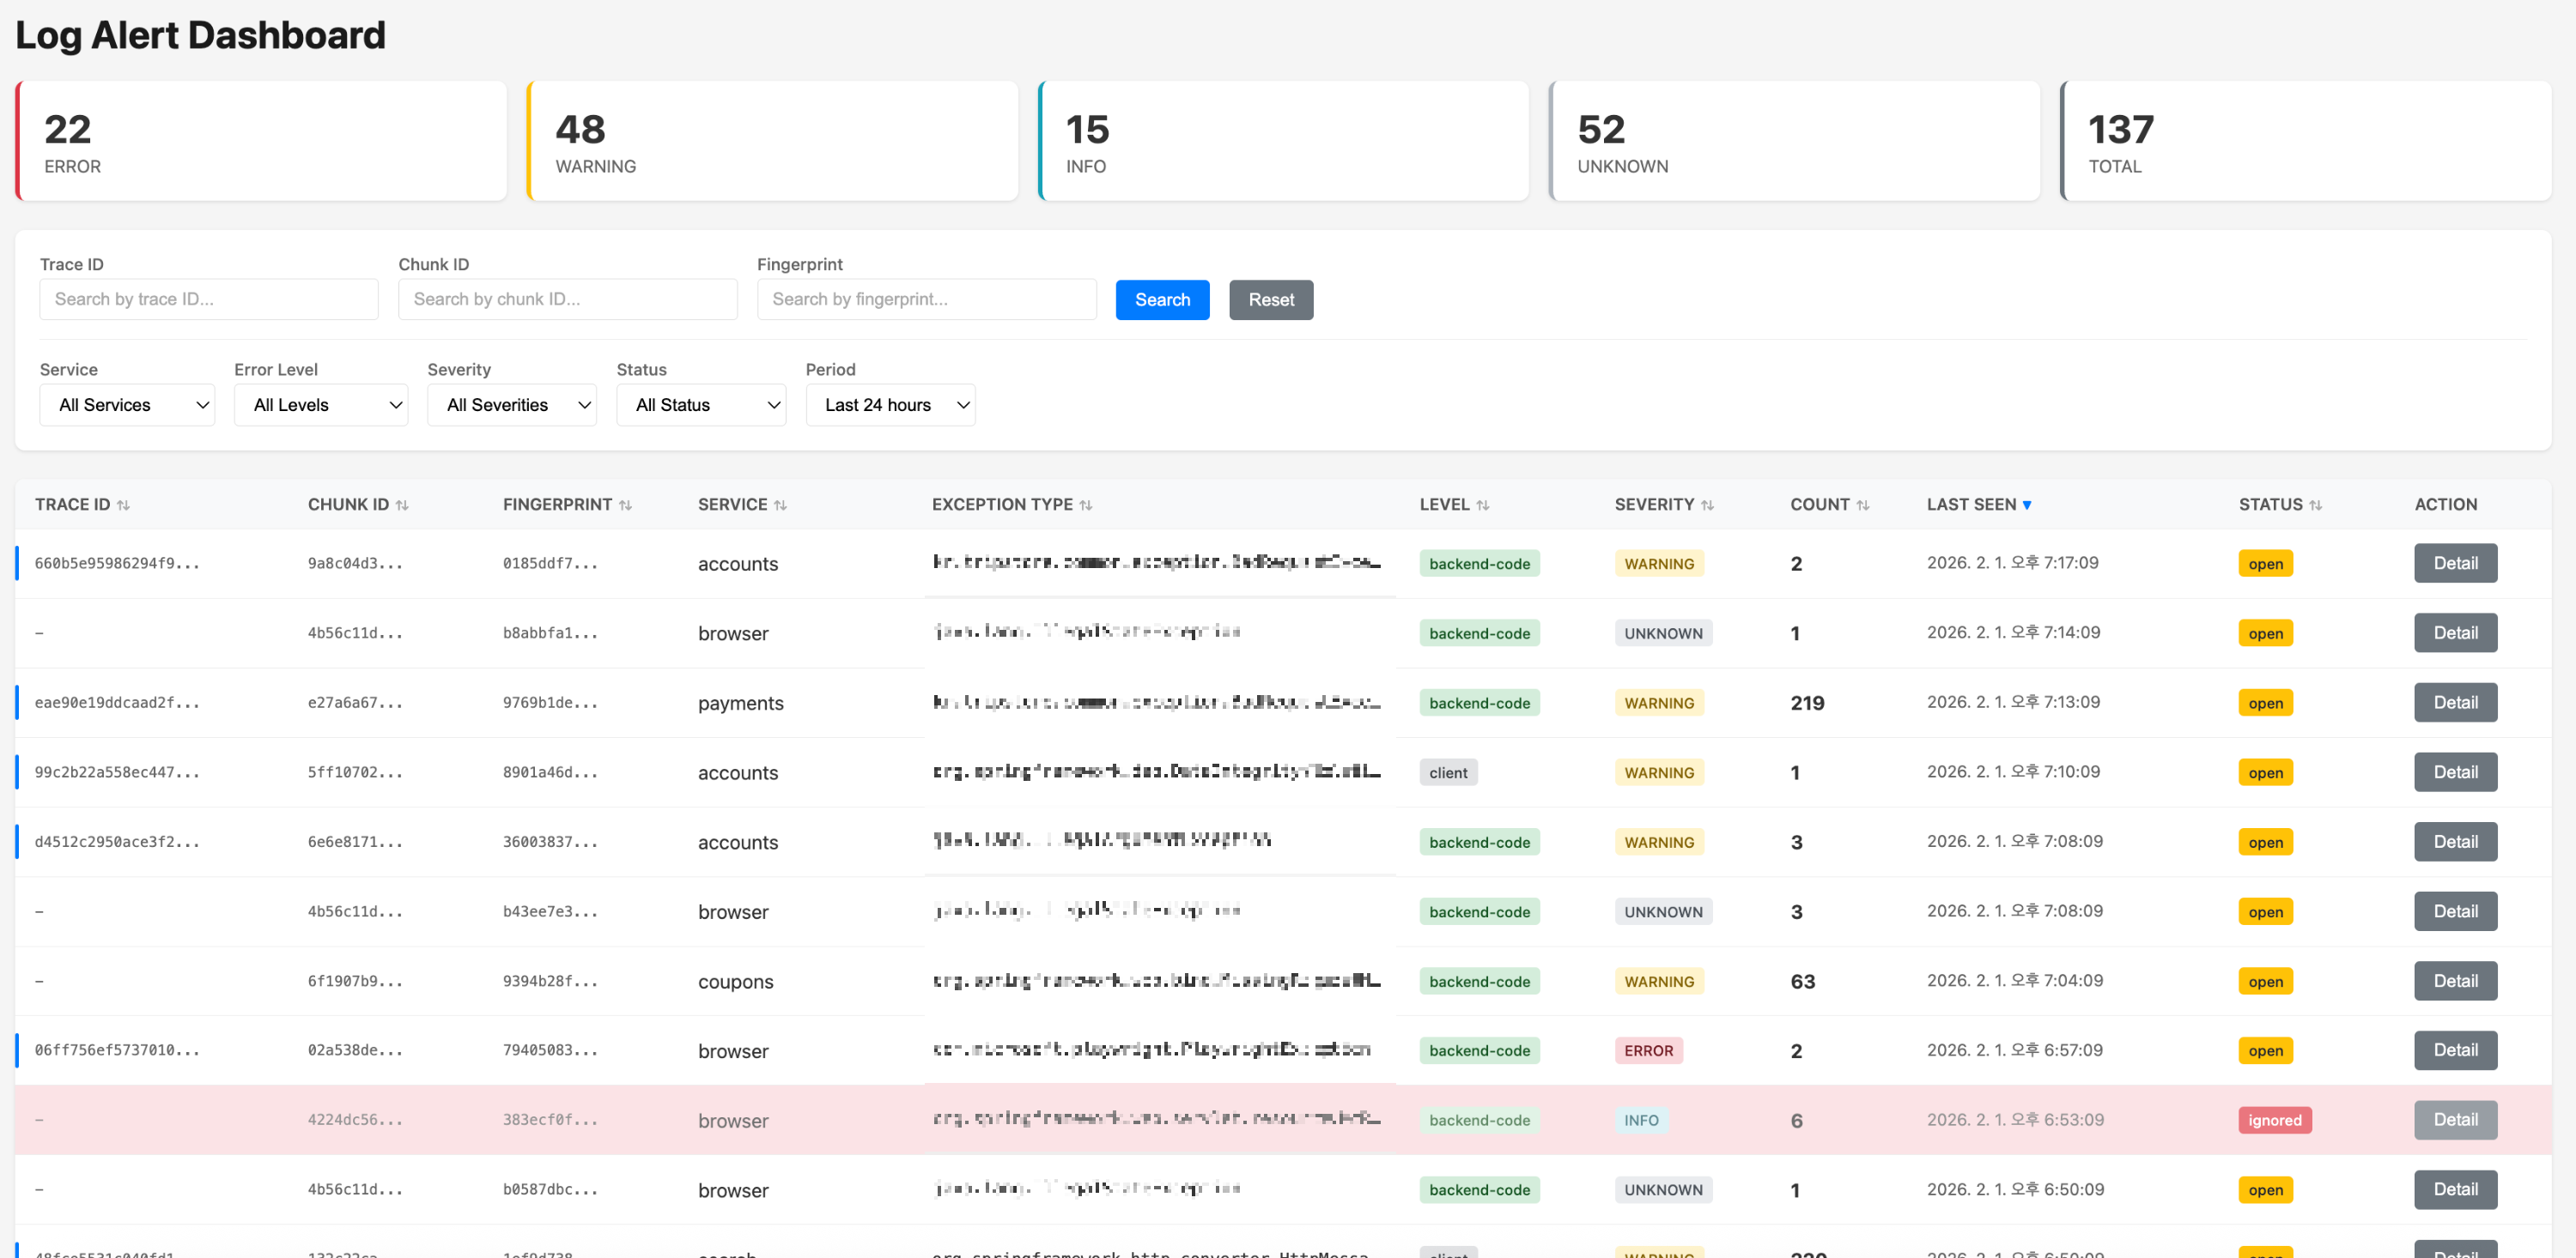Click Level column sort icon
Viewport: 2576px width, 1258px height.
coord(1482,505)
